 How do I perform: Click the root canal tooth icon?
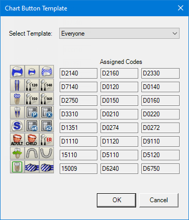tap(17, 113)
